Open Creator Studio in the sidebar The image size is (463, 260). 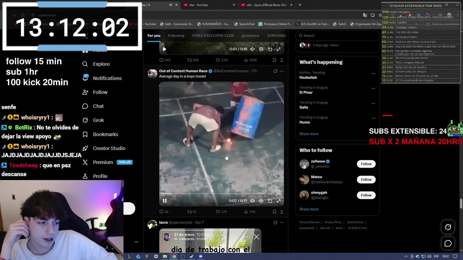coord(104,148)
